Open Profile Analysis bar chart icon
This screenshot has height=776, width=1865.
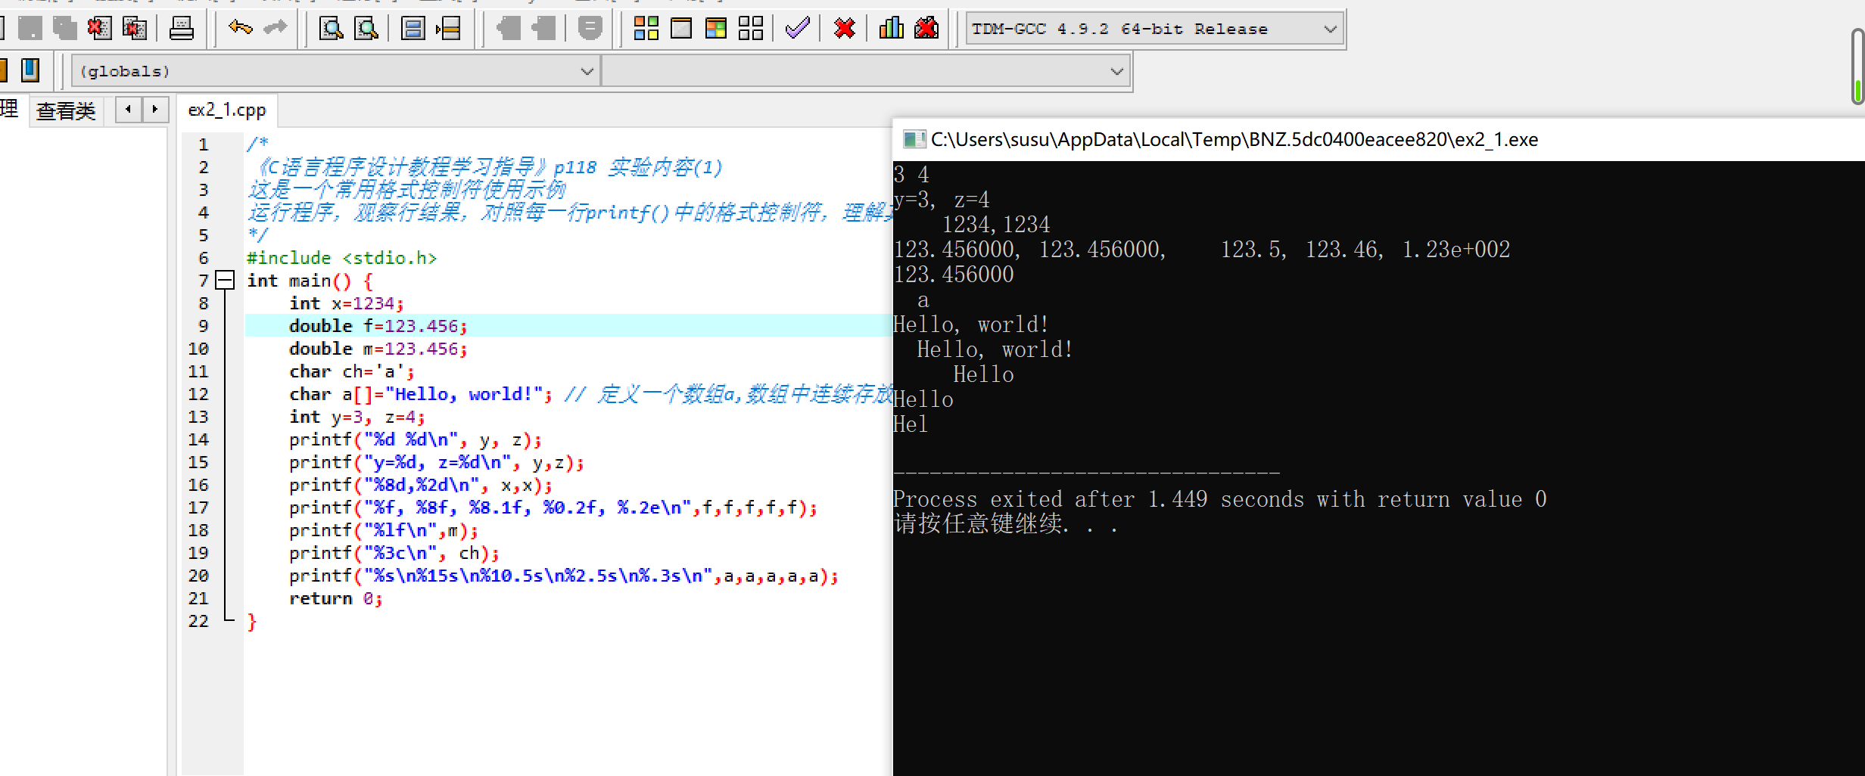pos(891,29)
